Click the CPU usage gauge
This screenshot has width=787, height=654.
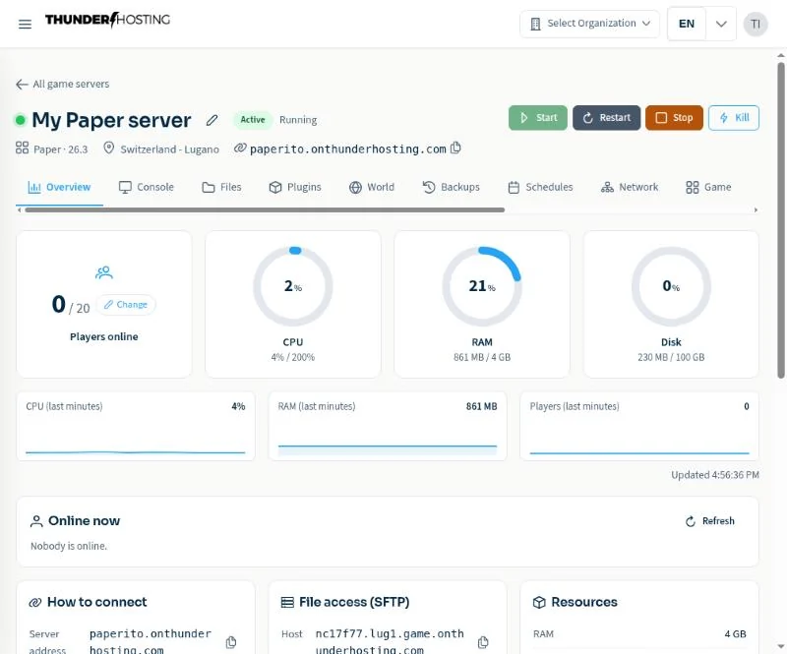(x=293, y=286)
